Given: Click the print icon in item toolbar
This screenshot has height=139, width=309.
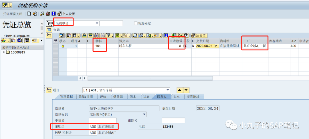Looking at the screenshot, I should tap(135, 35).
